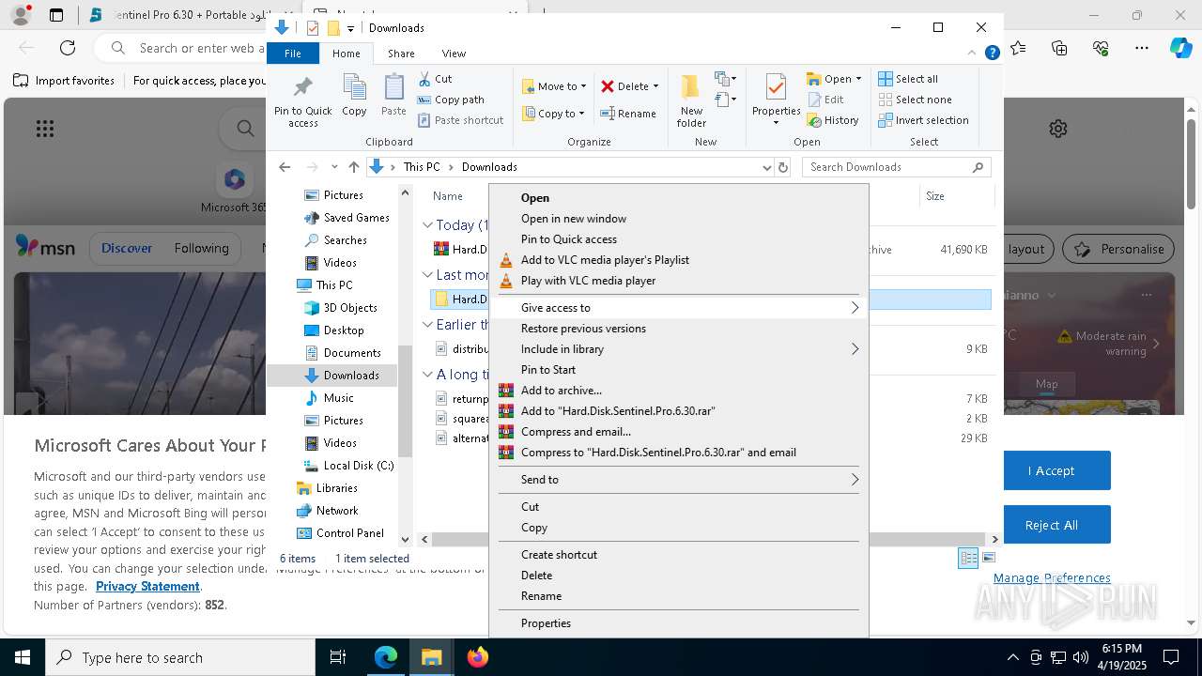Expand the Open button dropdown

(858, 79)
